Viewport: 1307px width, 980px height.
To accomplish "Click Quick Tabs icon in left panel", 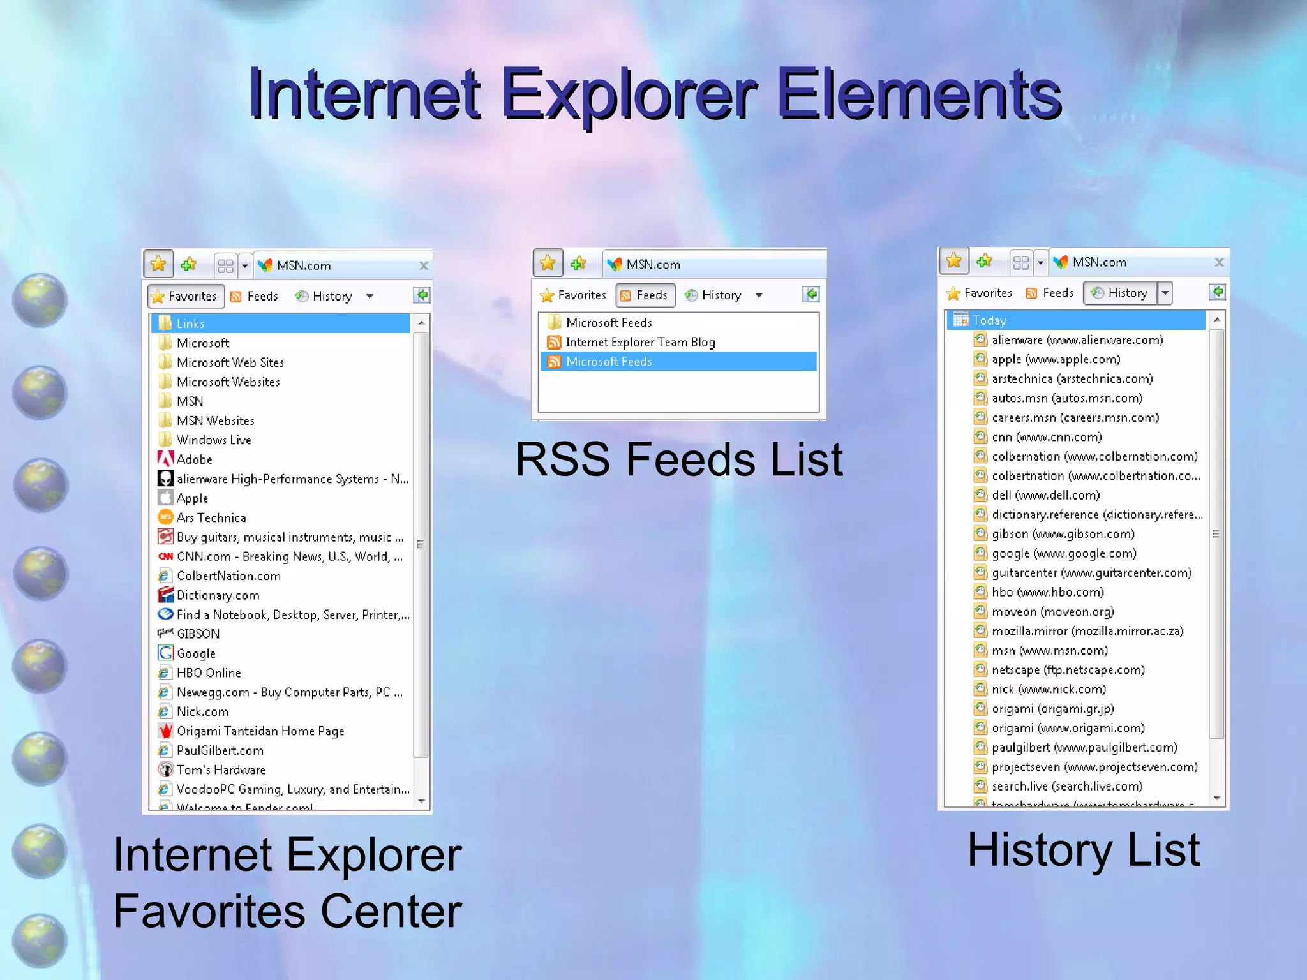I will point(225,265).
